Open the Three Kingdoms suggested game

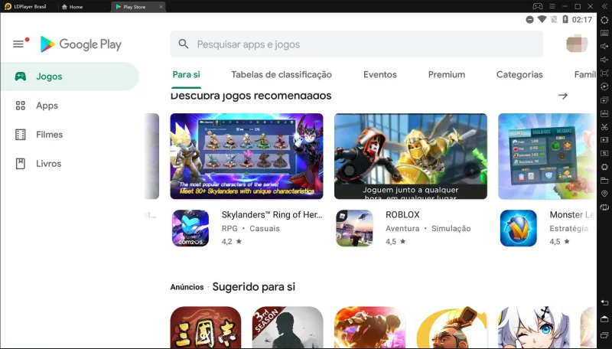tap(206, 328)
